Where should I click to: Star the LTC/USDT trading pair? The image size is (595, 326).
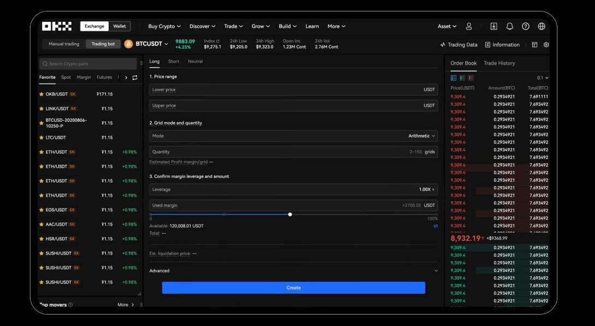(x=40, y=138)
